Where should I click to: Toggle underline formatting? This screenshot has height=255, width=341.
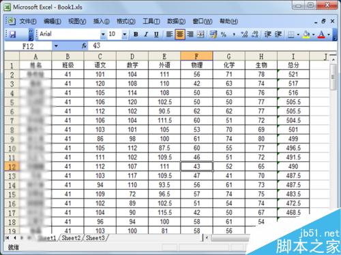[156, 35]
